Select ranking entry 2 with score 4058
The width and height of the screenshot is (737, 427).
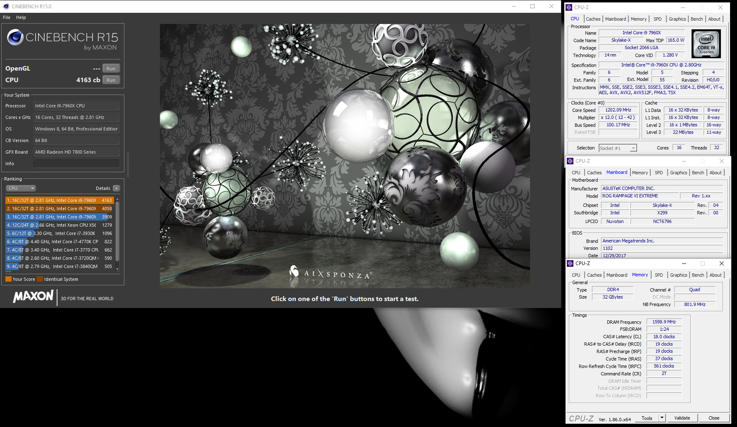click(x=59, y=209)
